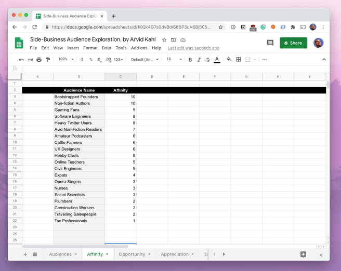The width and height of the screenshot is (341, 271).
Task: Format cell as currency with dollar icon
Action: [x=82, y=60]
